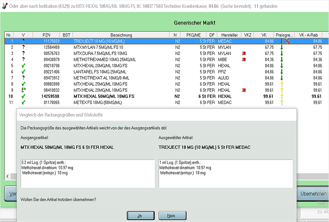Click the BST column header
This screenshot has height=222, width=329.
(x=66, y=35)
